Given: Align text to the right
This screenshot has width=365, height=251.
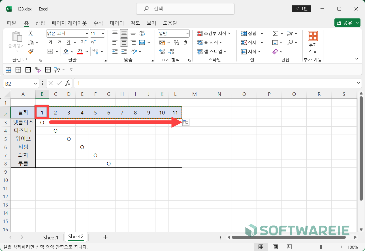Looking at the screenshot, I should pos(133,42).
